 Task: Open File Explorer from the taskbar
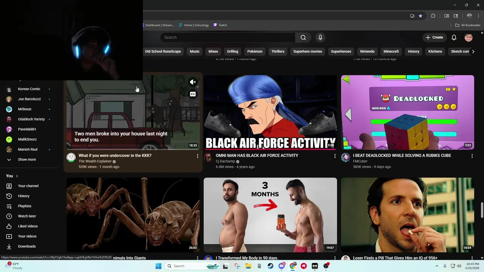coord(248,266)
